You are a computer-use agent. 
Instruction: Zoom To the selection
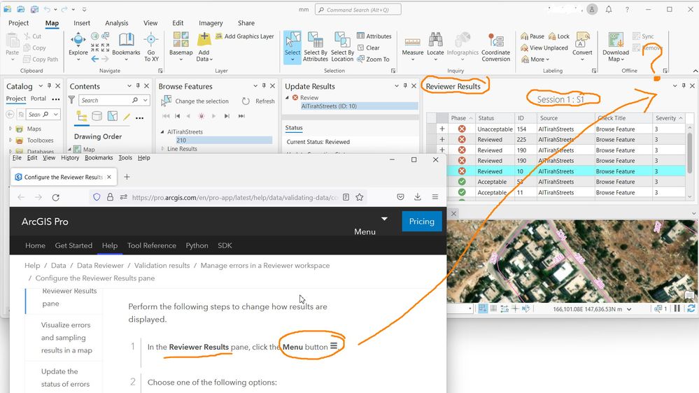point(373,59)
